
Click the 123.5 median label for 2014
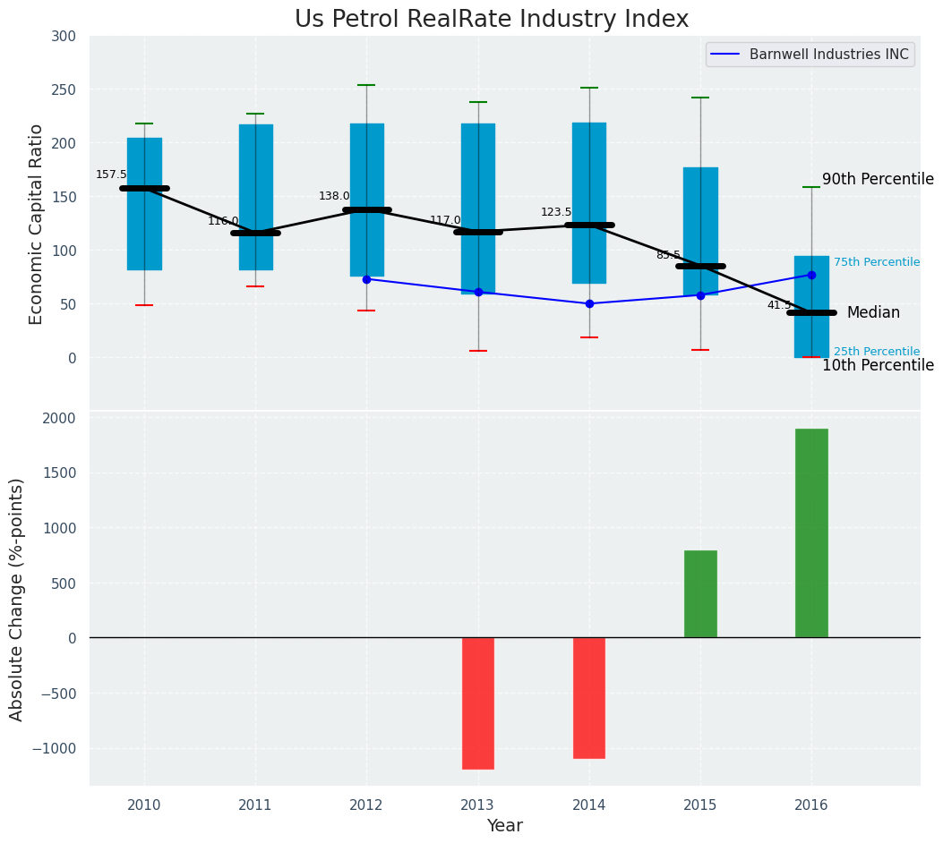[x=556, y=212]
